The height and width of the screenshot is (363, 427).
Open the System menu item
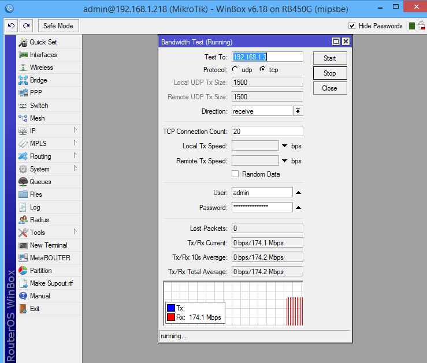49,169
